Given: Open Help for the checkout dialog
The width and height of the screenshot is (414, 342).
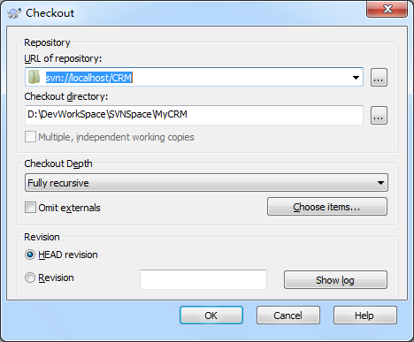Looking at the screenshot, I should tap(365, 315).
